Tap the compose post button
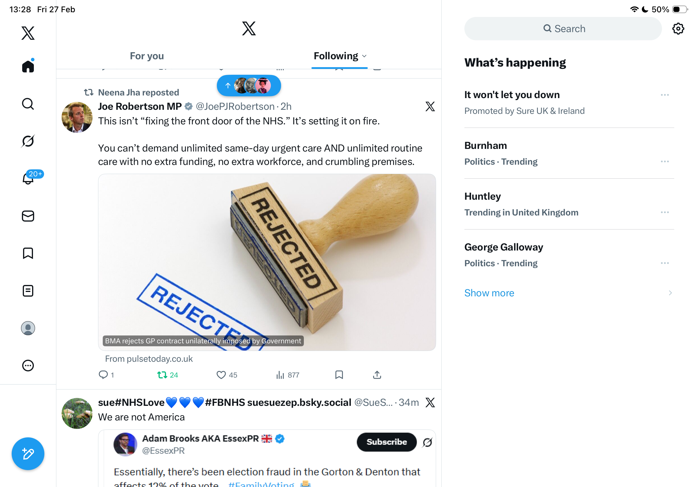697x487 pixels. pos(28,454)
